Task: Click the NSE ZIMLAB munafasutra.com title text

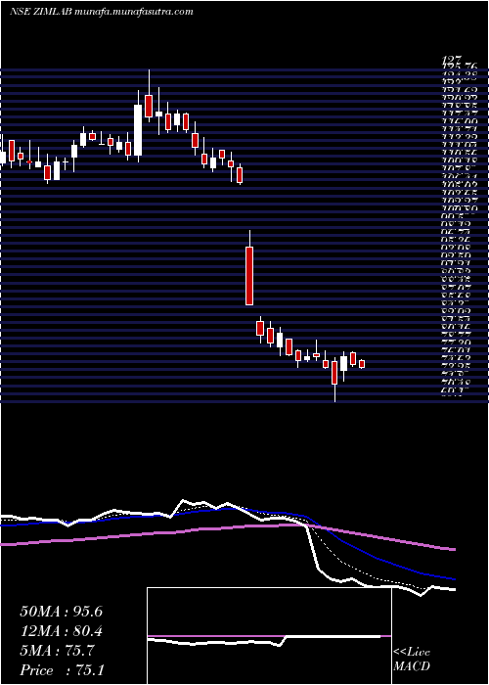Action: pos(102,12)
